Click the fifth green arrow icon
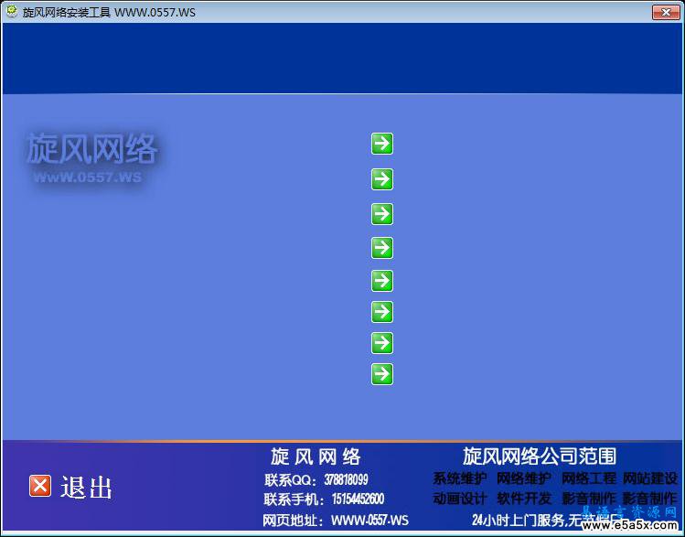 tap(381, 281)
